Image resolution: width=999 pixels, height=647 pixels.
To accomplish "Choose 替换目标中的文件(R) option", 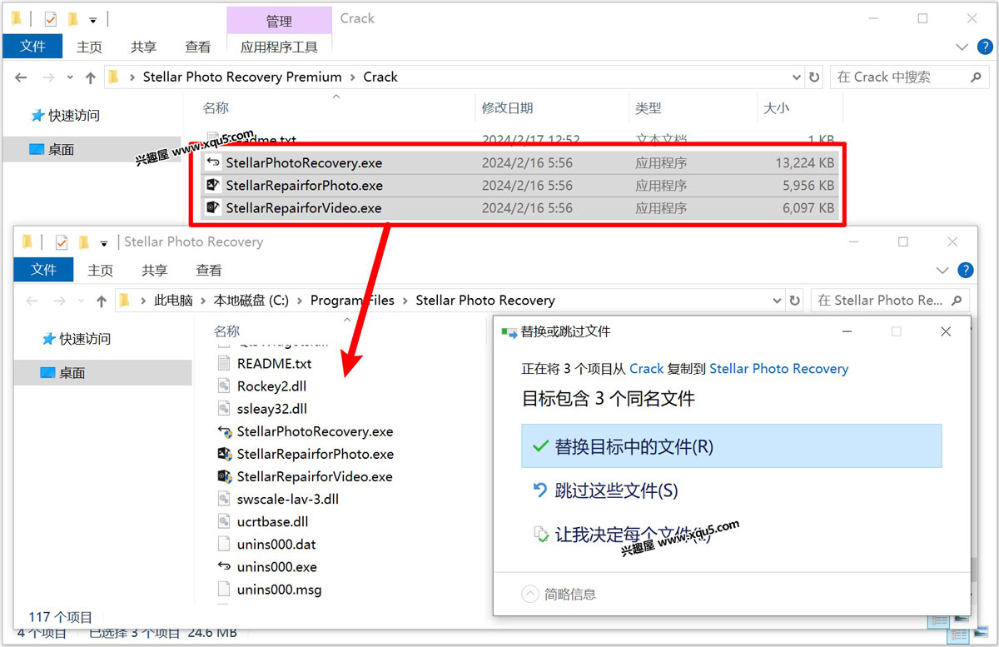I will (x=731, y=446).
